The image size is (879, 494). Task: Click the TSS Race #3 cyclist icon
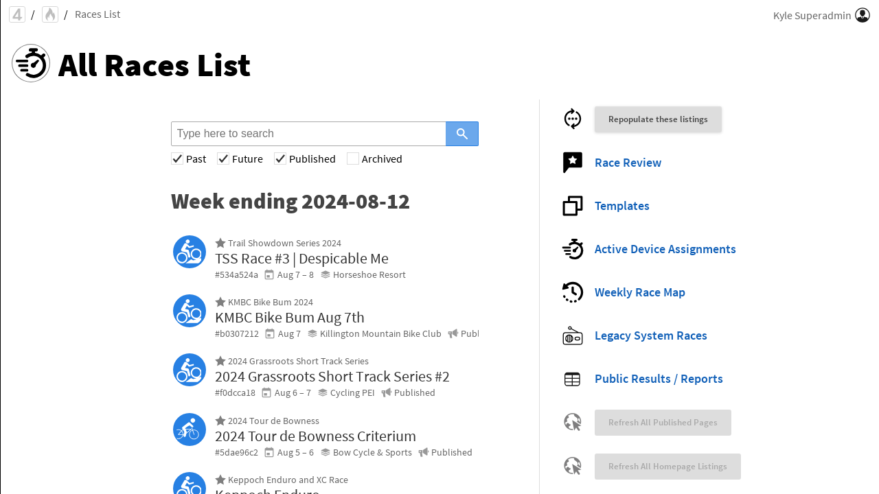(x=190, y=252)
